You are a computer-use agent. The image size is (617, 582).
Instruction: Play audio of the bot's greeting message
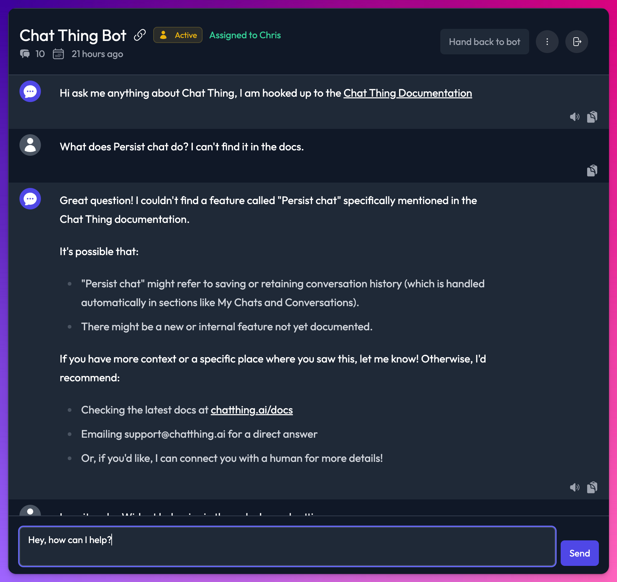575,117
